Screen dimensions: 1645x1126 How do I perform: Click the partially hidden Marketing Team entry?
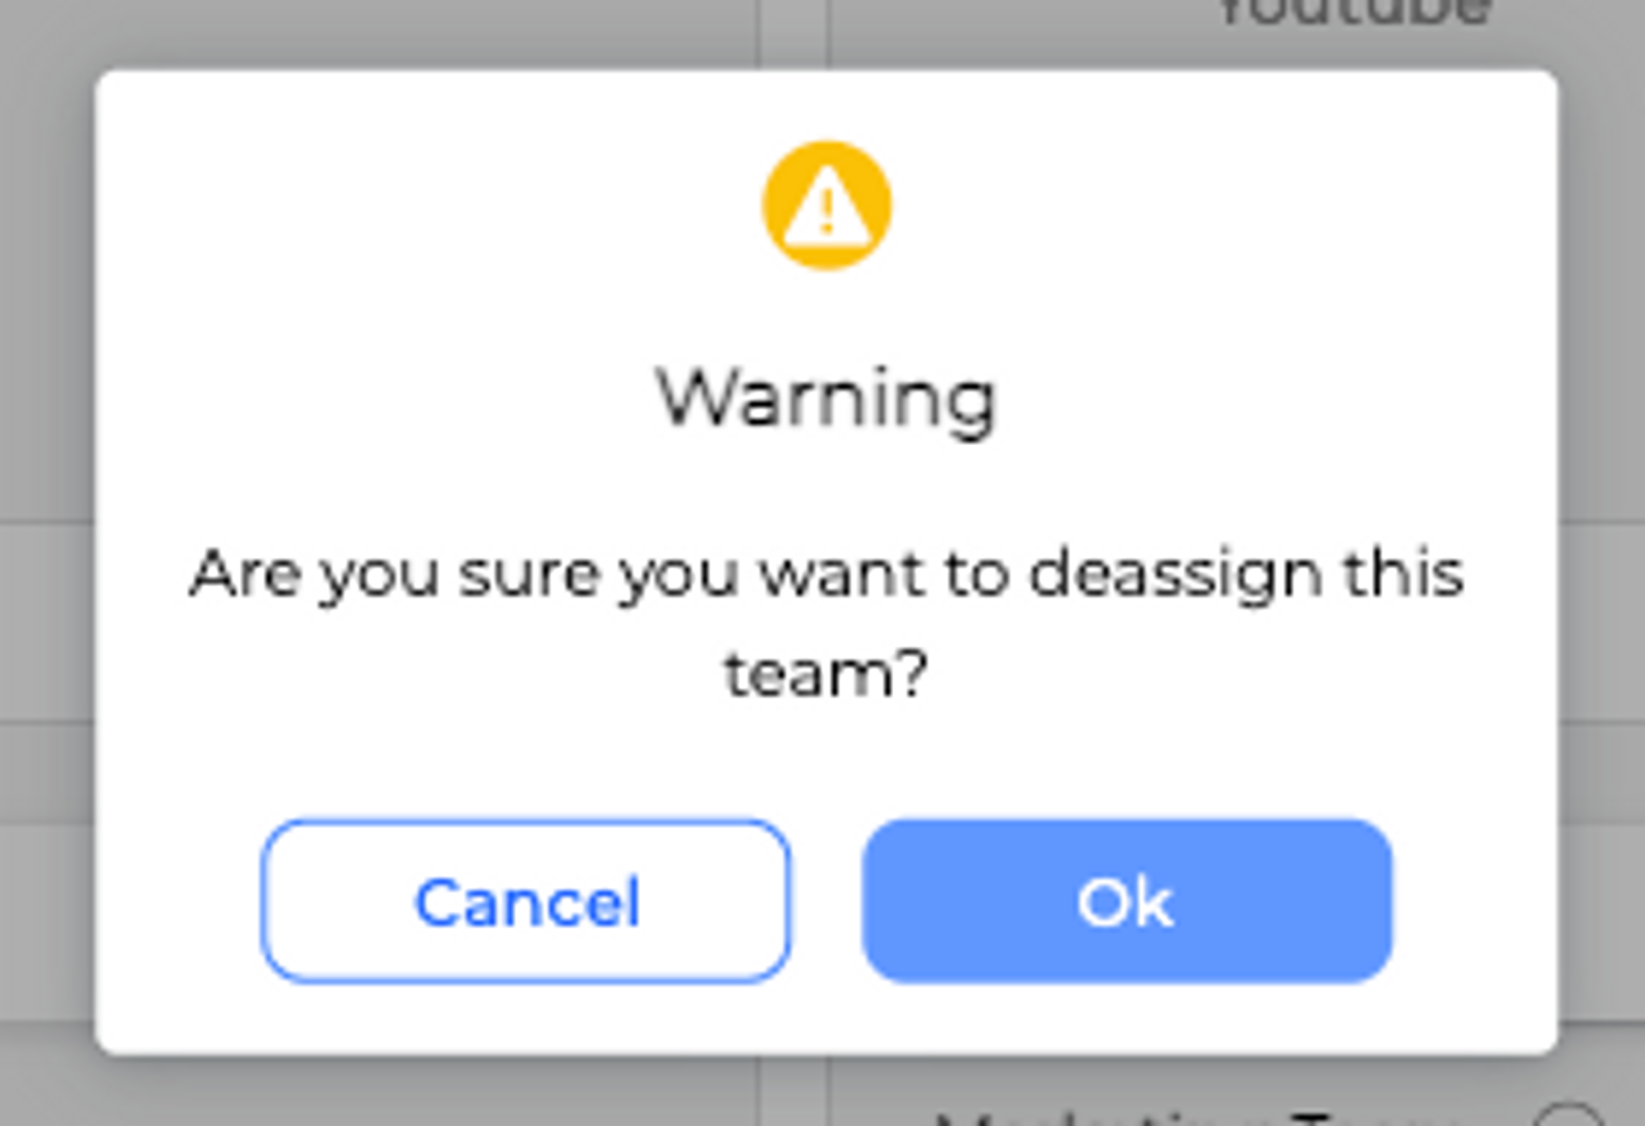click(1229, 1118)
